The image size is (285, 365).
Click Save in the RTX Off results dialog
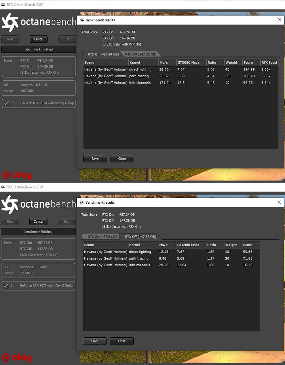pos(95,341)
